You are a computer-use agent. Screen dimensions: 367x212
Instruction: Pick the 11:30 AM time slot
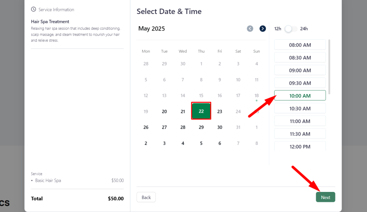[300, 134]
